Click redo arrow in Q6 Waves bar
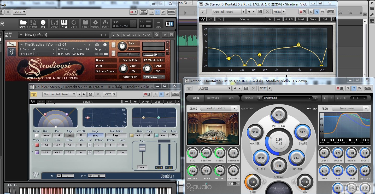Viewport: 375px width, 194px height. click(220, 19)
